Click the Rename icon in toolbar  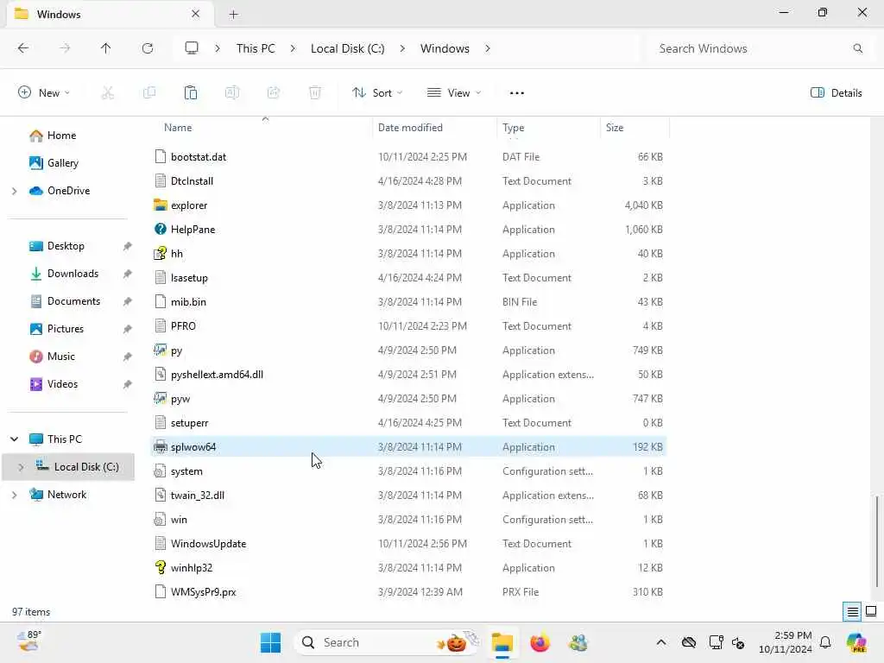click(232, 93)
